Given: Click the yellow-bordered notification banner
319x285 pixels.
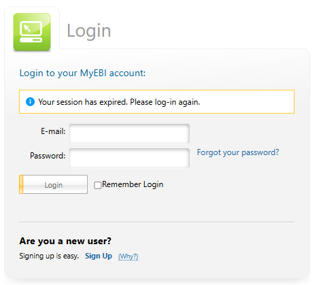Looking at the screenshot, I should coord(157,101).
